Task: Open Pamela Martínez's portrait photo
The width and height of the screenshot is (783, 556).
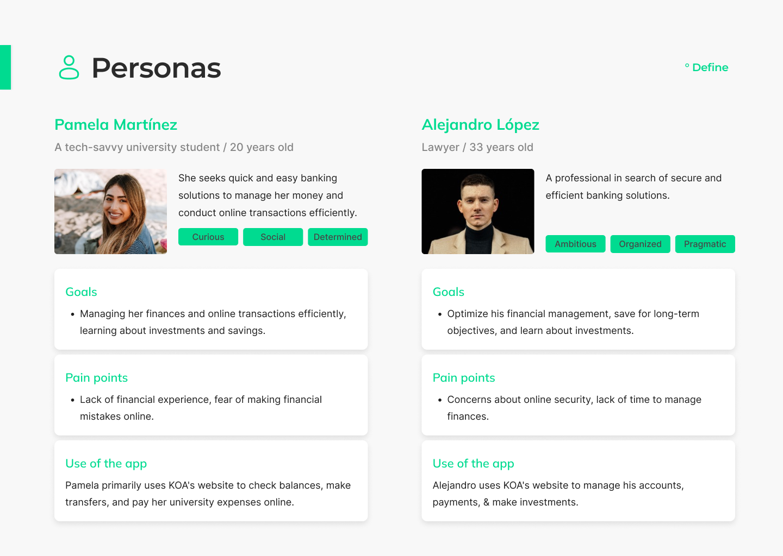Action: (x=110, y=211)
